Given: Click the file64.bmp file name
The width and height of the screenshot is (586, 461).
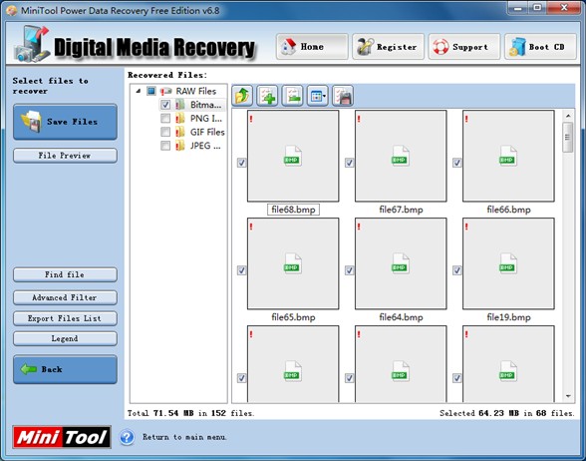Looking at the screenshot, I should [401, 317].
